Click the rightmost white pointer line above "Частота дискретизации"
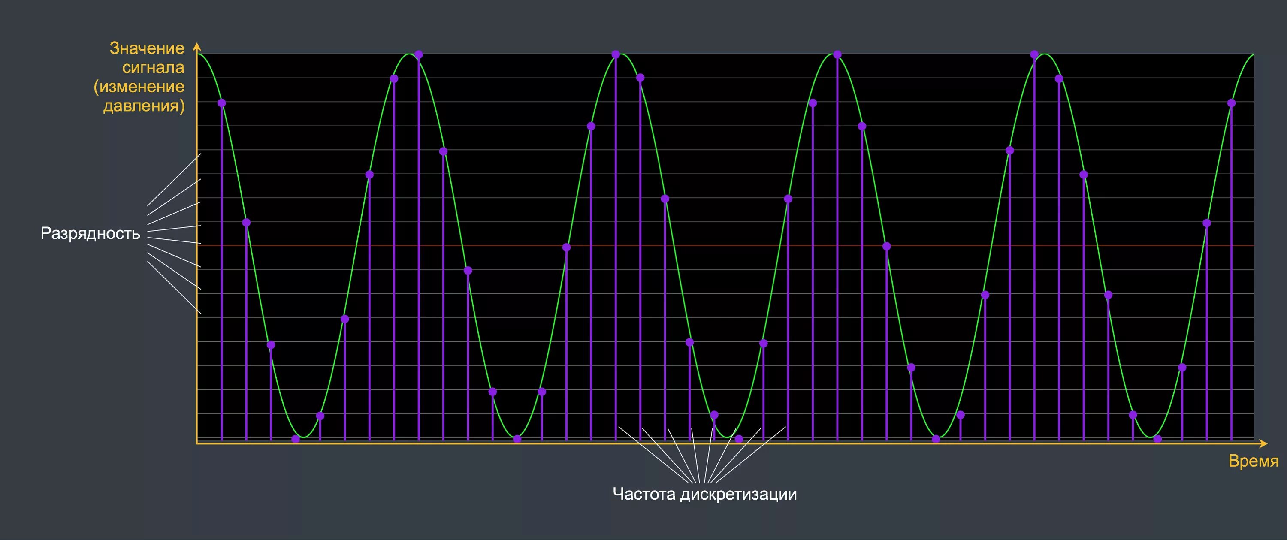The height and width of the screenshot is (540, 1287). (x=751, y=455)
